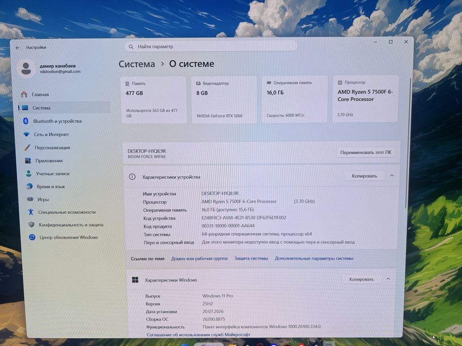
Task: Click the magnifier icon in the search box
Action: [x=131, y=46]
